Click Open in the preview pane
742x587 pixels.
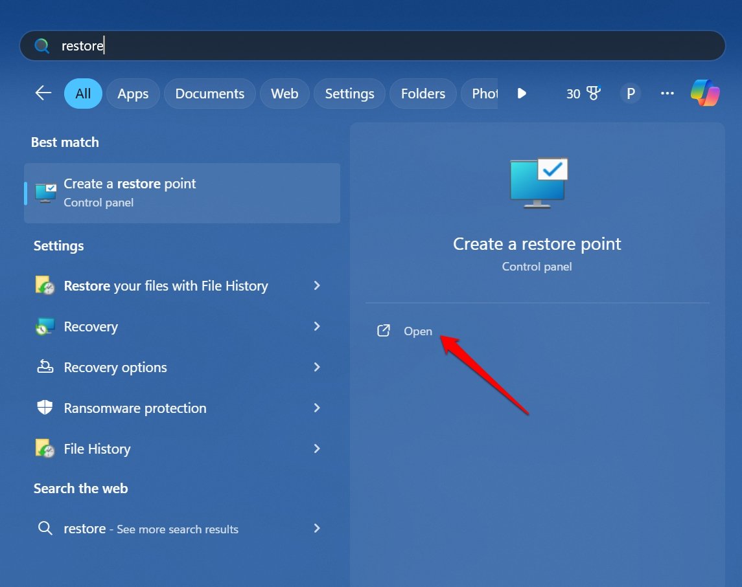tap(418, 331)
